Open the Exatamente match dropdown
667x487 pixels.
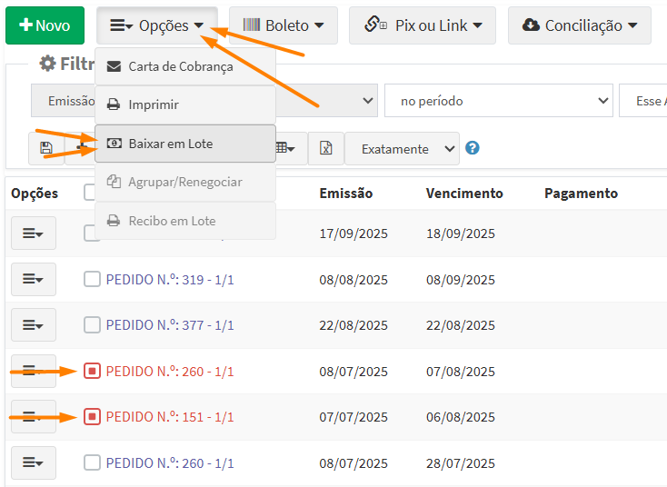pyautogui.click(x=402, y=148)
